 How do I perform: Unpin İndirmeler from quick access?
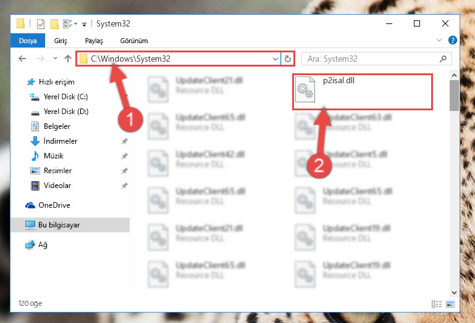[125, 141]
